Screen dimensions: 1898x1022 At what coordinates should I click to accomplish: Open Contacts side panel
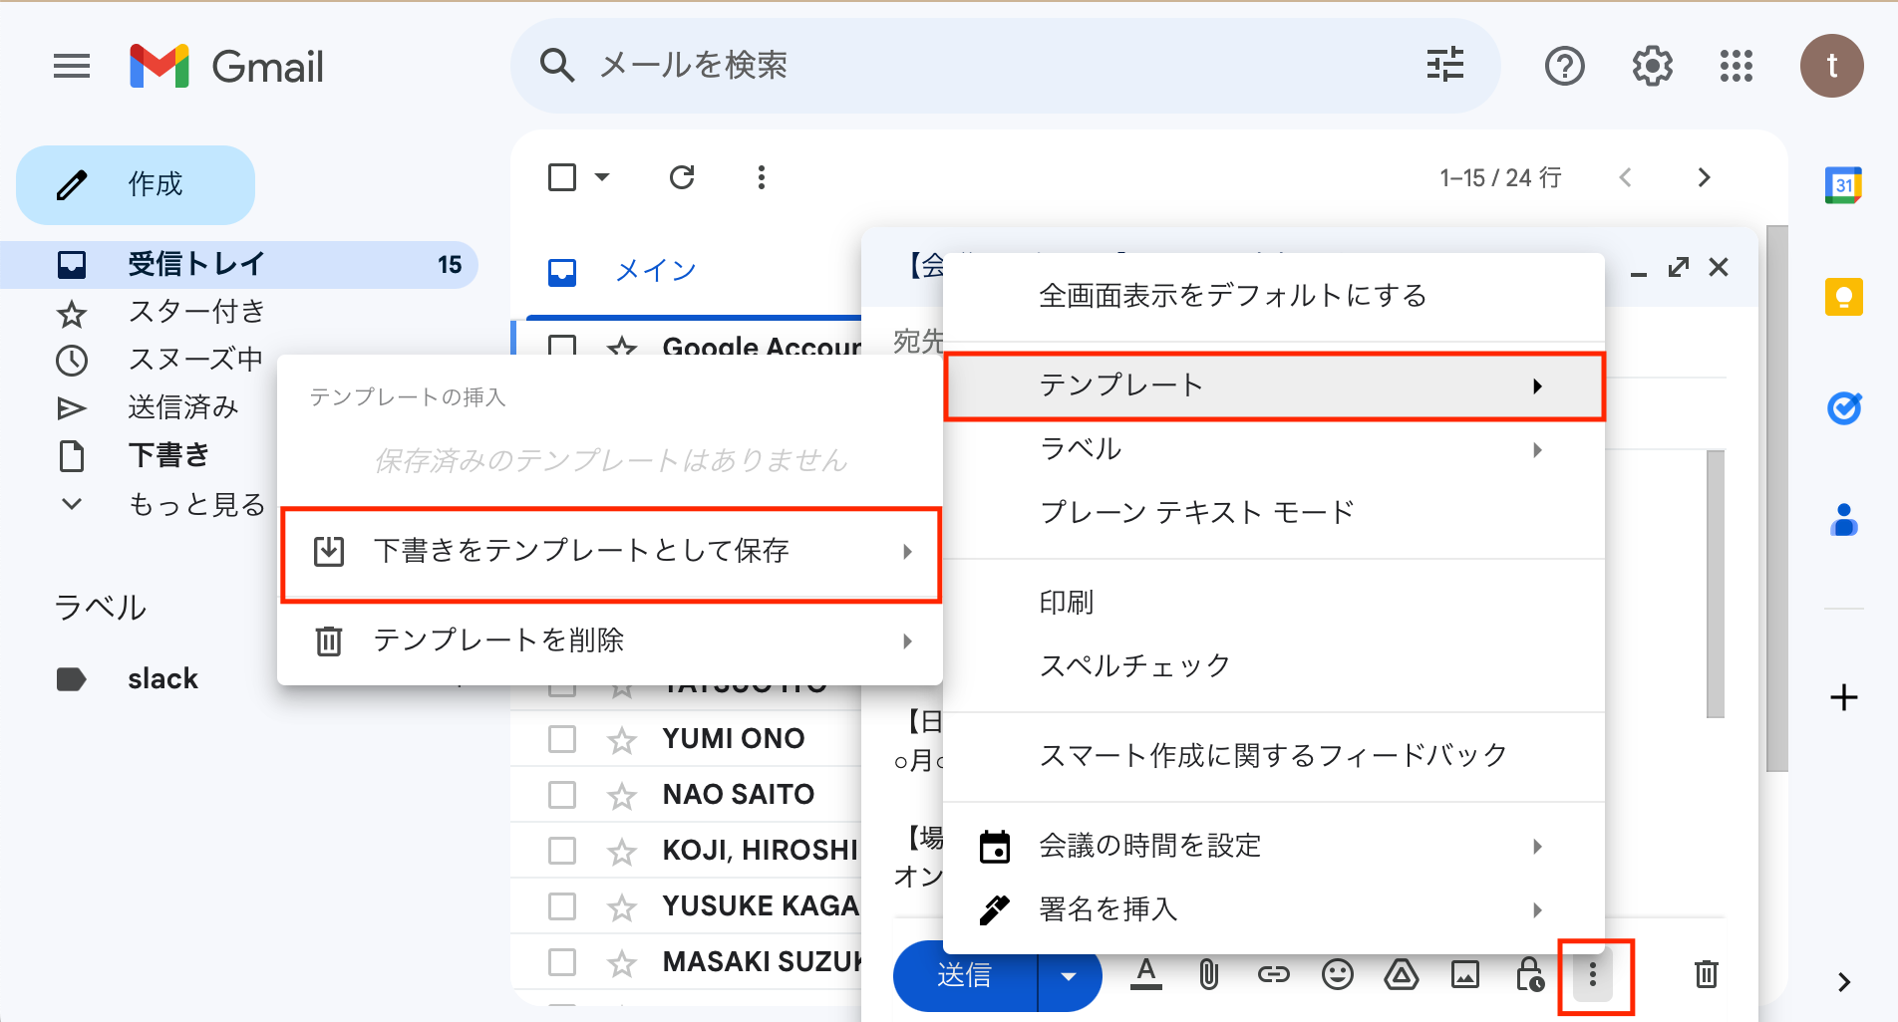(x=1843, y=520)
